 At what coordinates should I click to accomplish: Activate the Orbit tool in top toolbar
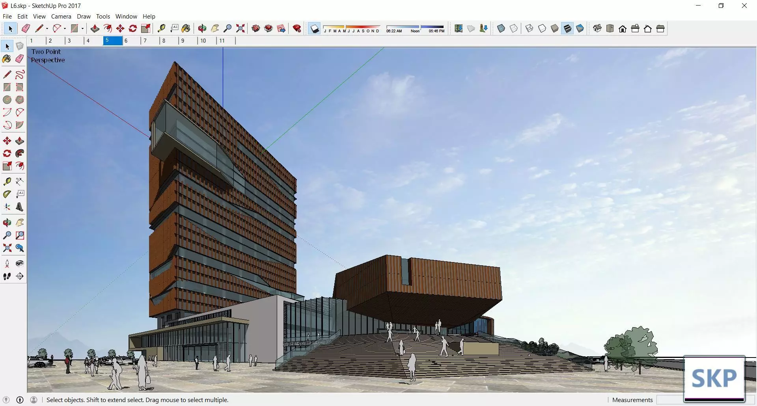[x=202, y=28]
